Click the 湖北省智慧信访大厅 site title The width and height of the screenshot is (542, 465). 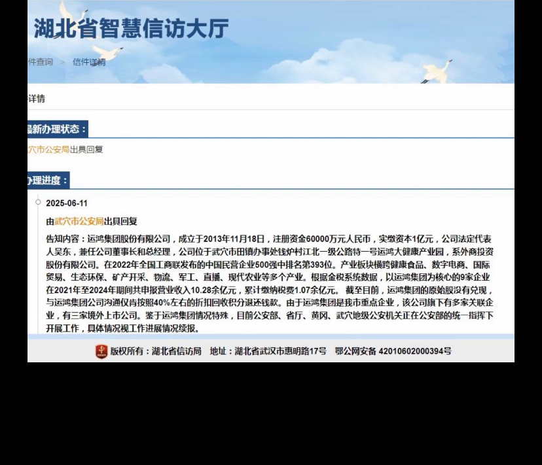132,28
